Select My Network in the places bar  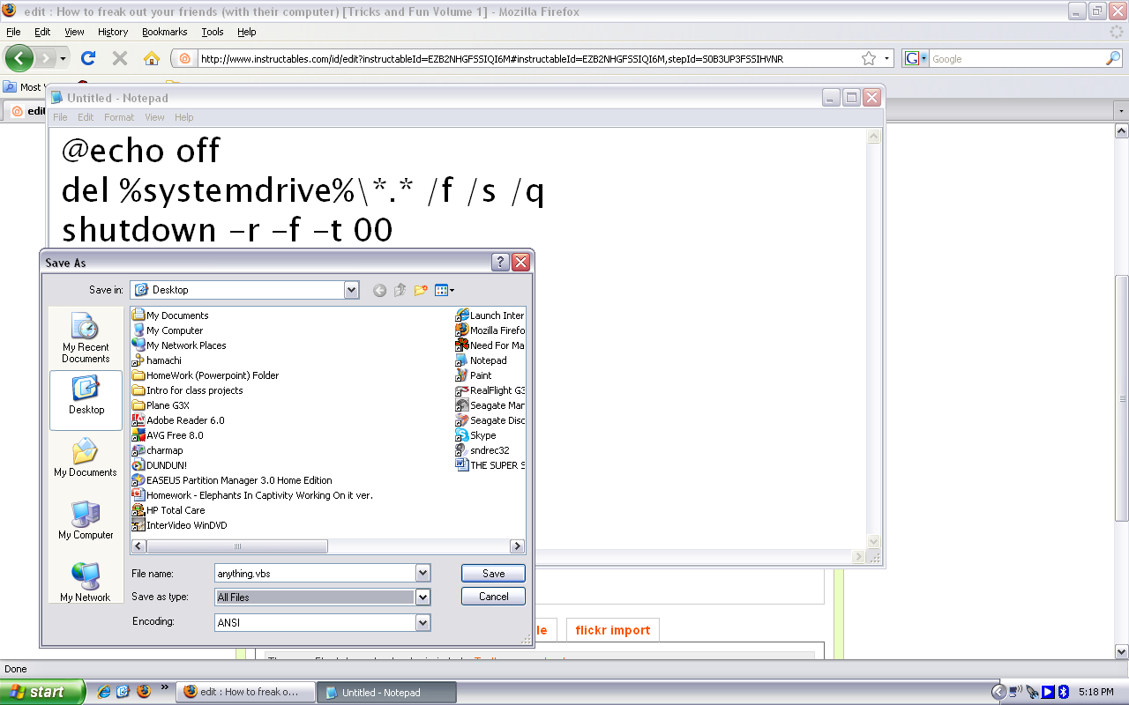pyautogui.click(x=86, y=583)
